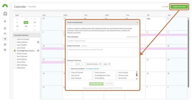Viewport: 192px width, 104px height.
Task: Select the 2026 year tab
Action: click(17, 15)
